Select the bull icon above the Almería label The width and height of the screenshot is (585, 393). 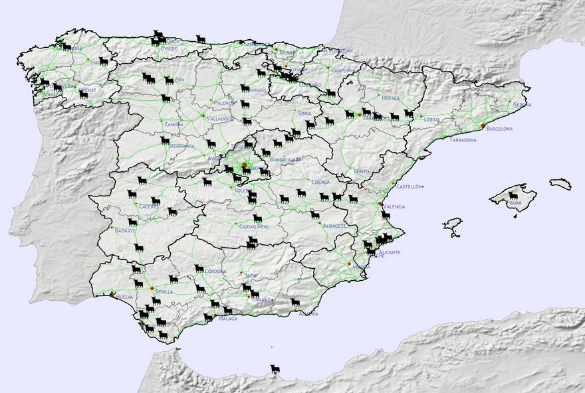coord(296,302)
